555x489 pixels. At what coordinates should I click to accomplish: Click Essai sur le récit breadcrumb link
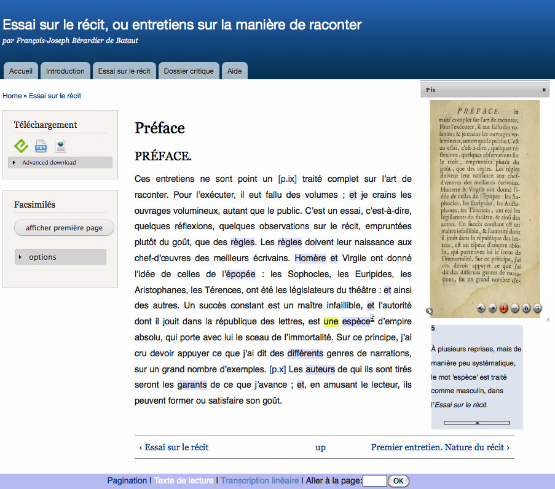pyautogui.click(x=55, y=96)
